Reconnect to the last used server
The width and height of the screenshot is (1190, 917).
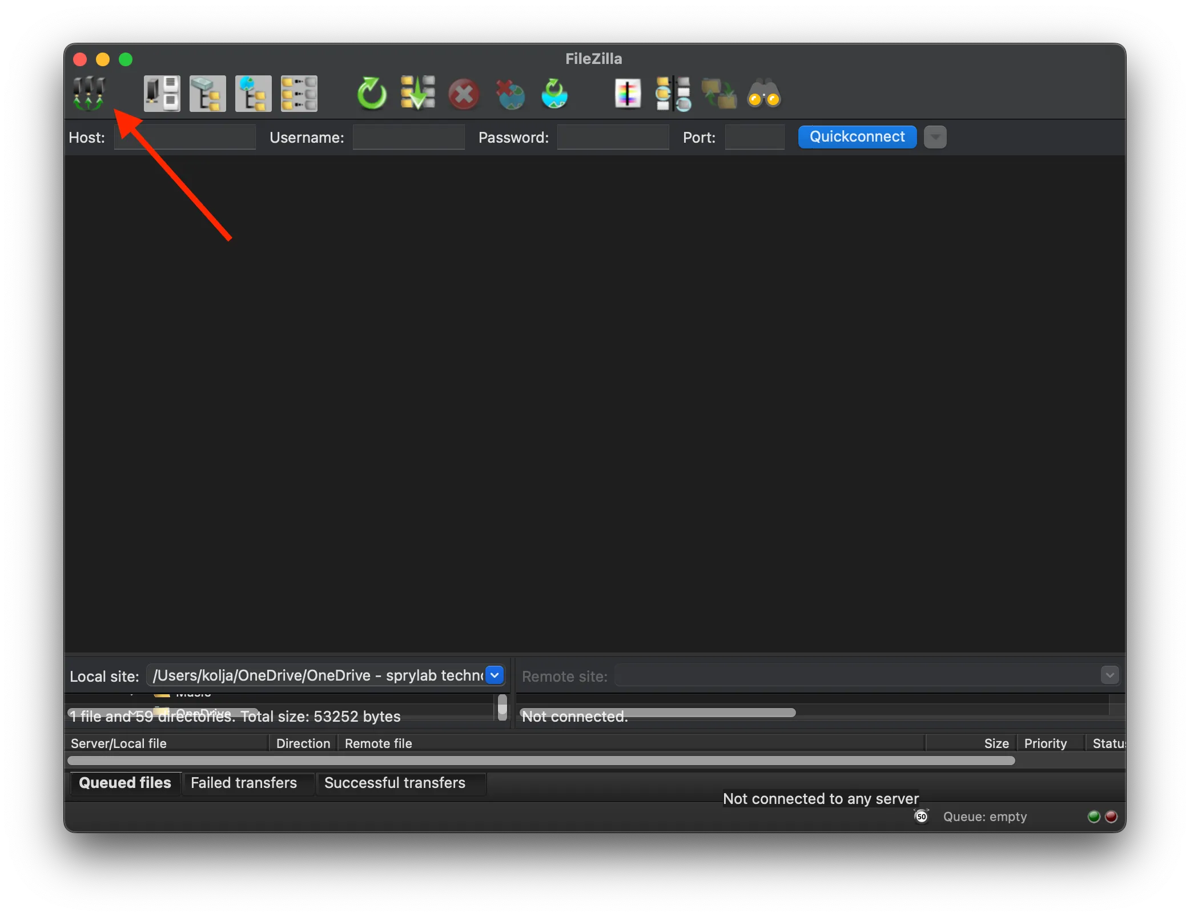pyautogui.click(x=554, y=94)
